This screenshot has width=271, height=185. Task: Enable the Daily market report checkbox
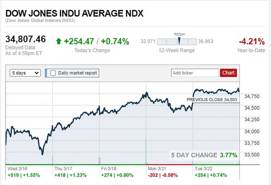point(53,73)
